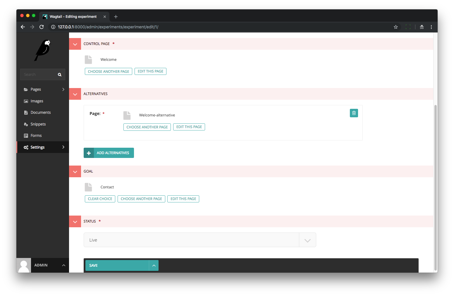
Task: Click the search magnifier icon in sidebar
Action: tap(60, 75)
